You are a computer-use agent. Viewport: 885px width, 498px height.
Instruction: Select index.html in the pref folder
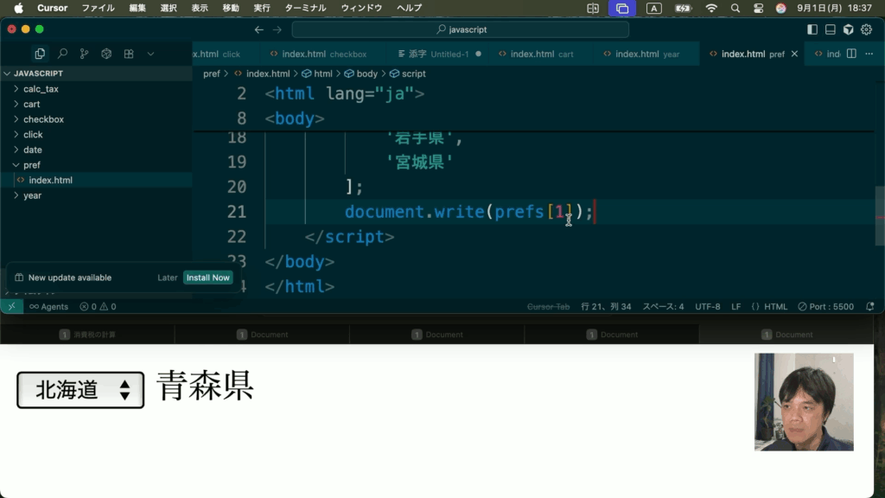click(x=50, y=180)
